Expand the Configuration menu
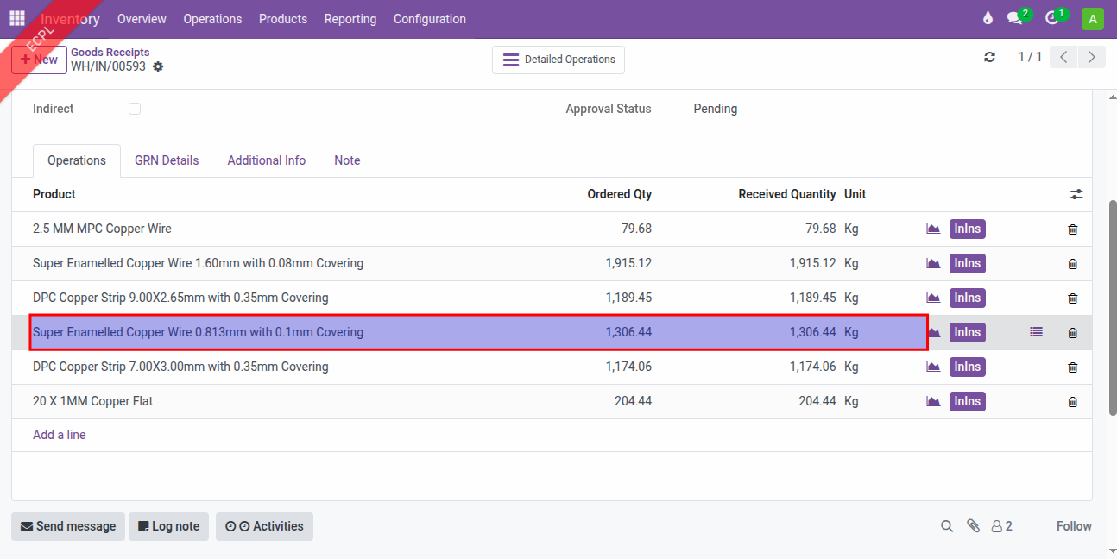This screenshot has height=559, width=1117. pyautogui.click(x=429, y=18)
